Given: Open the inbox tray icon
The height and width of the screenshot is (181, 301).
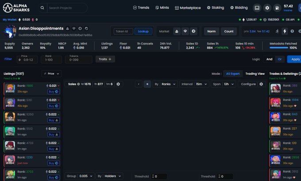Looking at the screenshot, I should (257, 8).
